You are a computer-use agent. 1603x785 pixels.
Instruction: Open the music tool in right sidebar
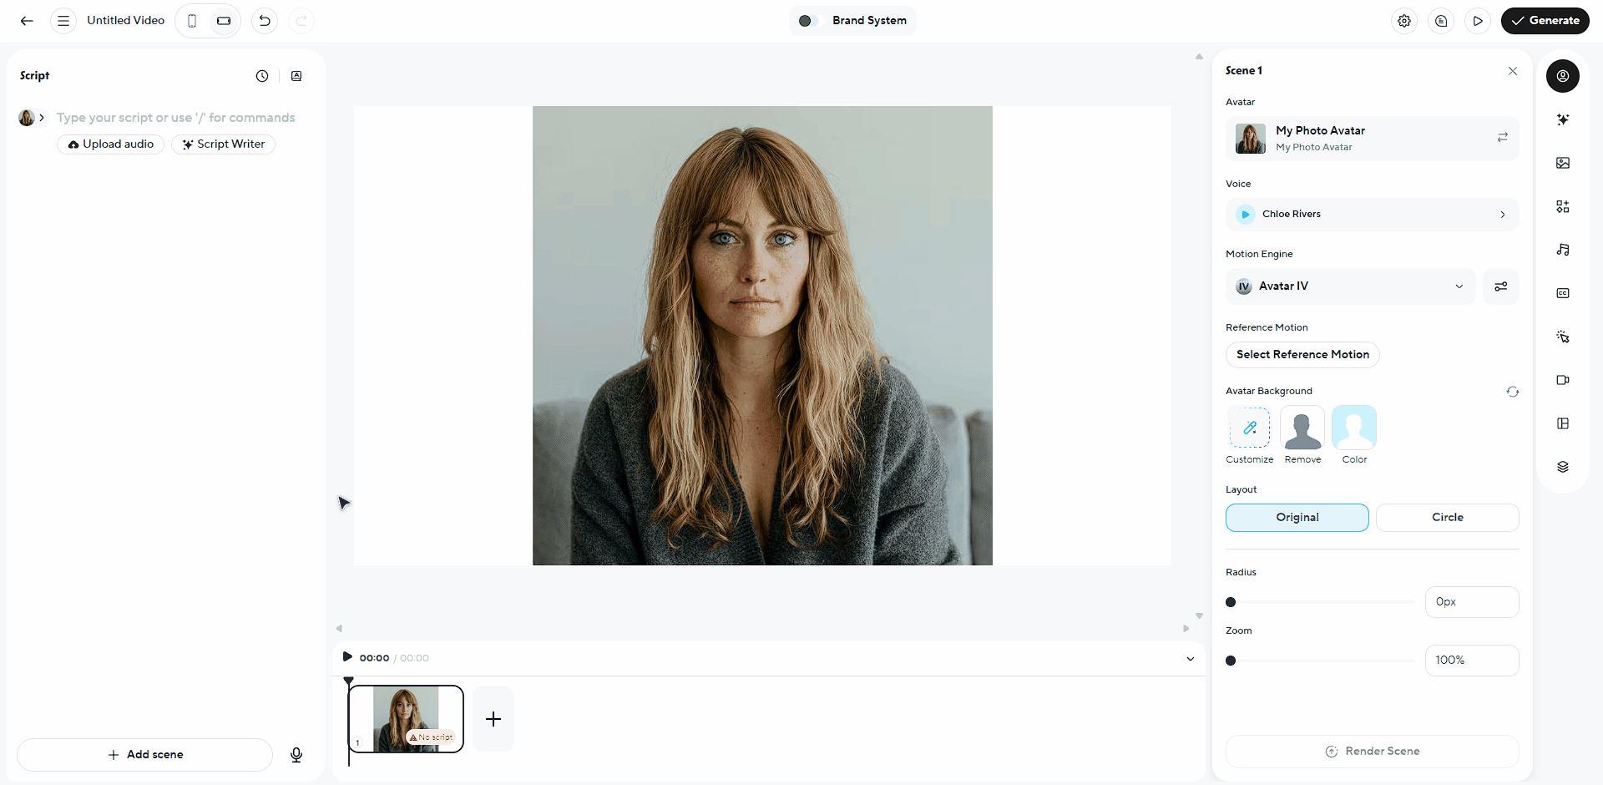1562,250
